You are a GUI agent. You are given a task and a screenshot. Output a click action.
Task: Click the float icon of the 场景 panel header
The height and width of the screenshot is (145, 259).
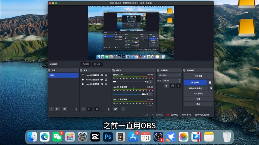point(49,70)
